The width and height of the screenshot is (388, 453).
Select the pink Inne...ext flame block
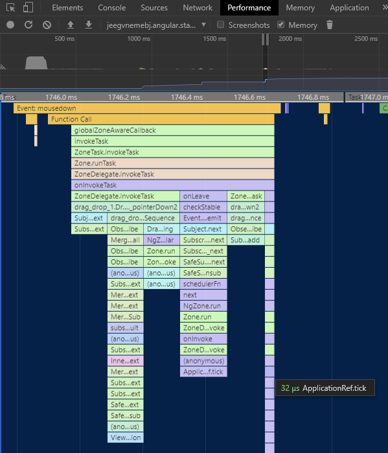point(125,361)
